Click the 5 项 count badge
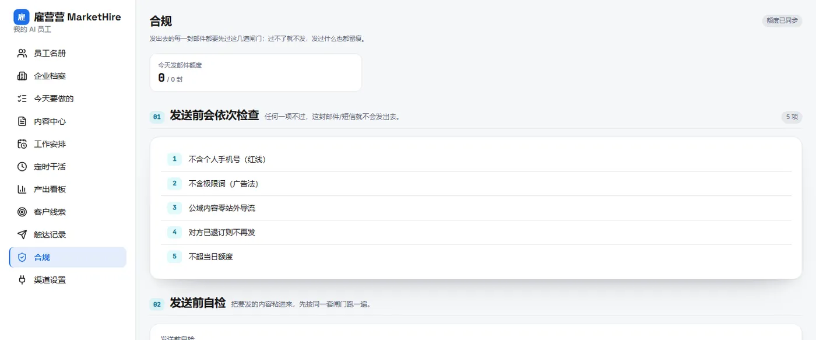The height and width of the screenshot is (340, 816). click(x=792, y=117)
